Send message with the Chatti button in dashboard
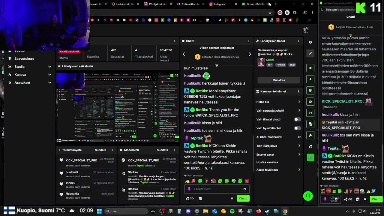 [243, 198]
